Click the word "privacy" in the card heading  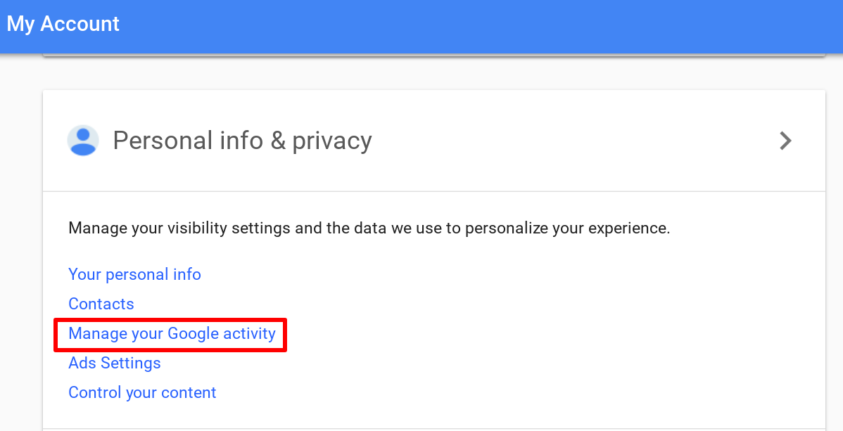(x=332, y=141)
